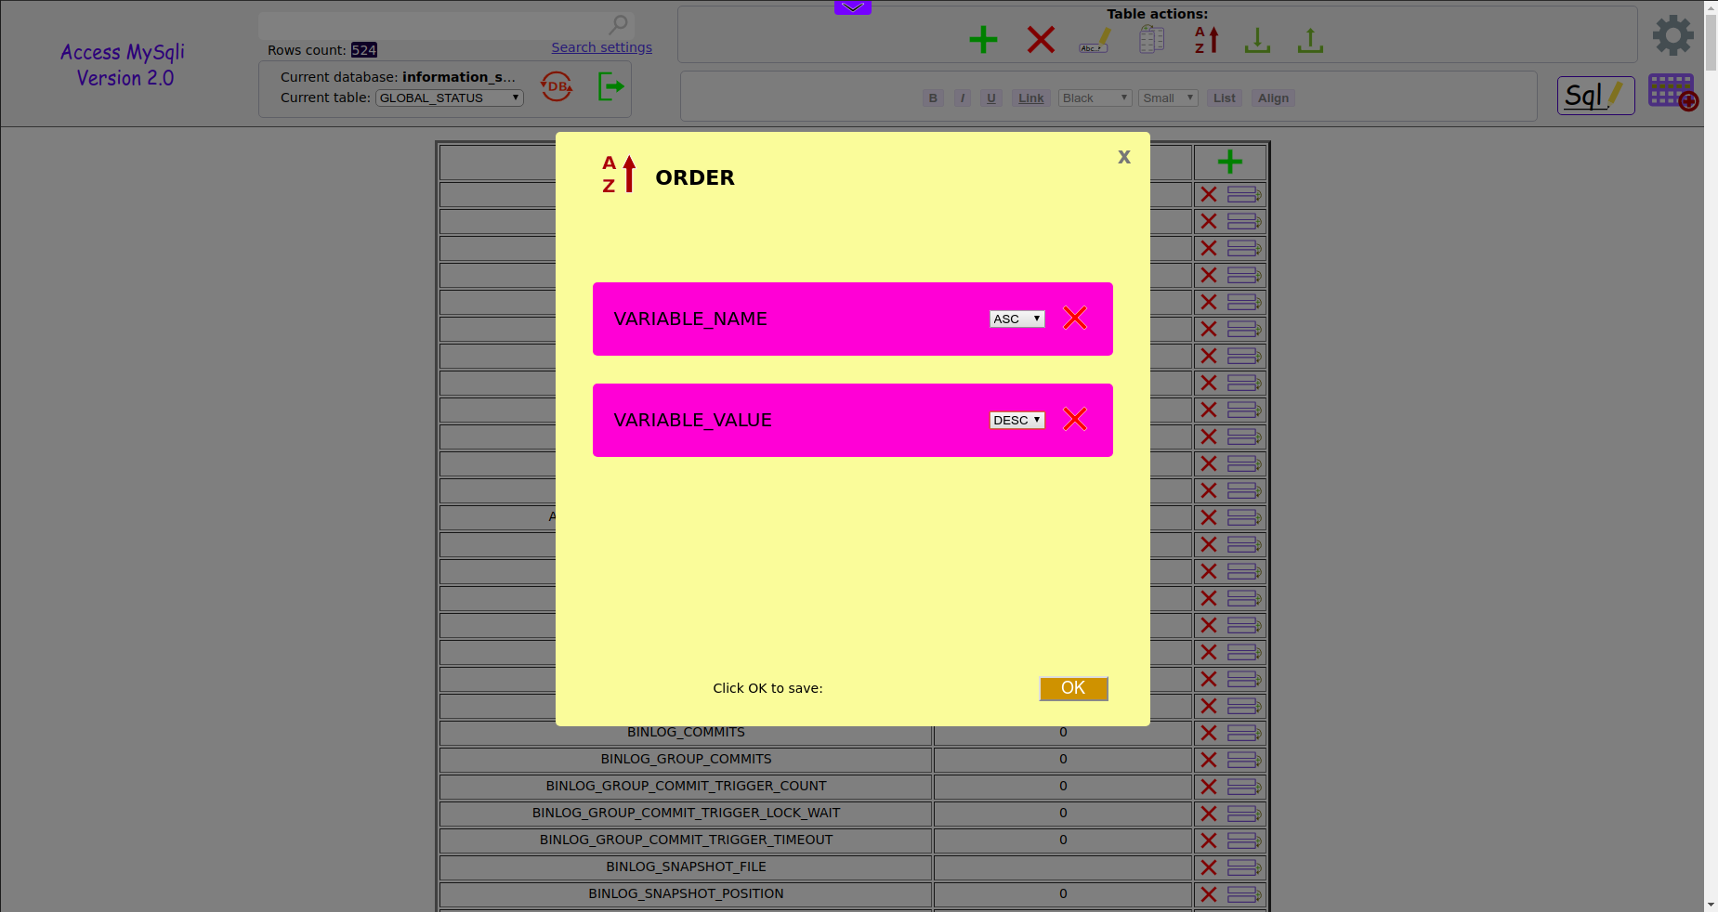Click the BINLOG_SNAPSHOT_POSITION cell
This screenshot has width=1718, height=912.
coord(686,894)
